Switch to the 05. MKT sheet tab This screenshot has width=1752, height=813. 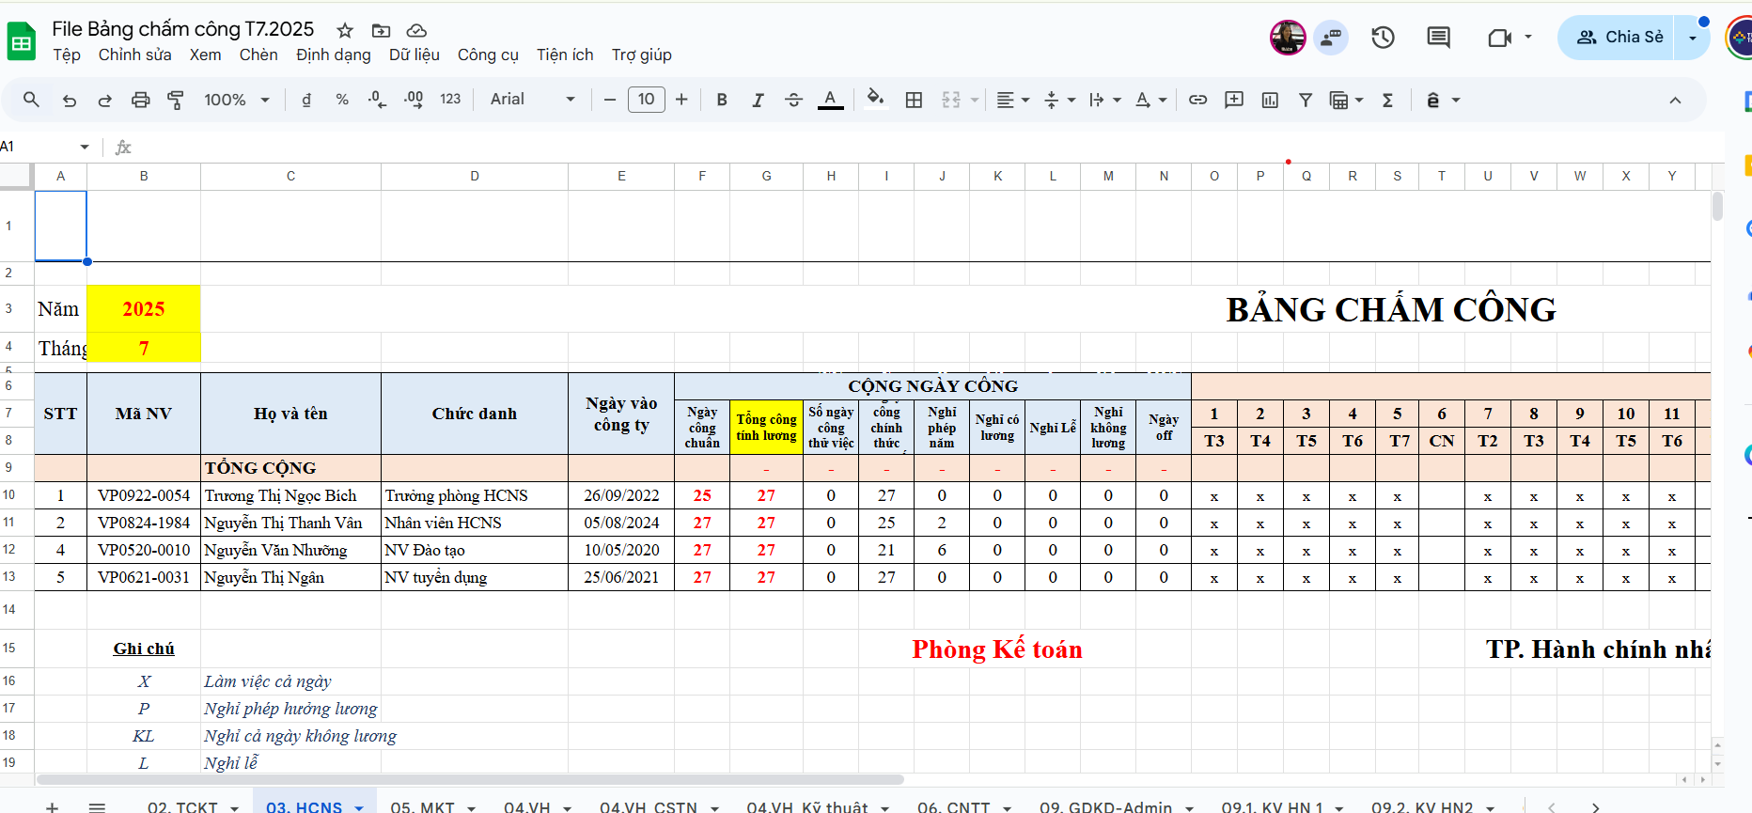pyautogui.click(x=422, y=806)
